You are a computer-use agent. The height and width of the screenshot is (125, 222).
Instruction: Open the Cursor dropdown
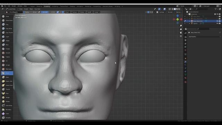(x=97, y=12)
